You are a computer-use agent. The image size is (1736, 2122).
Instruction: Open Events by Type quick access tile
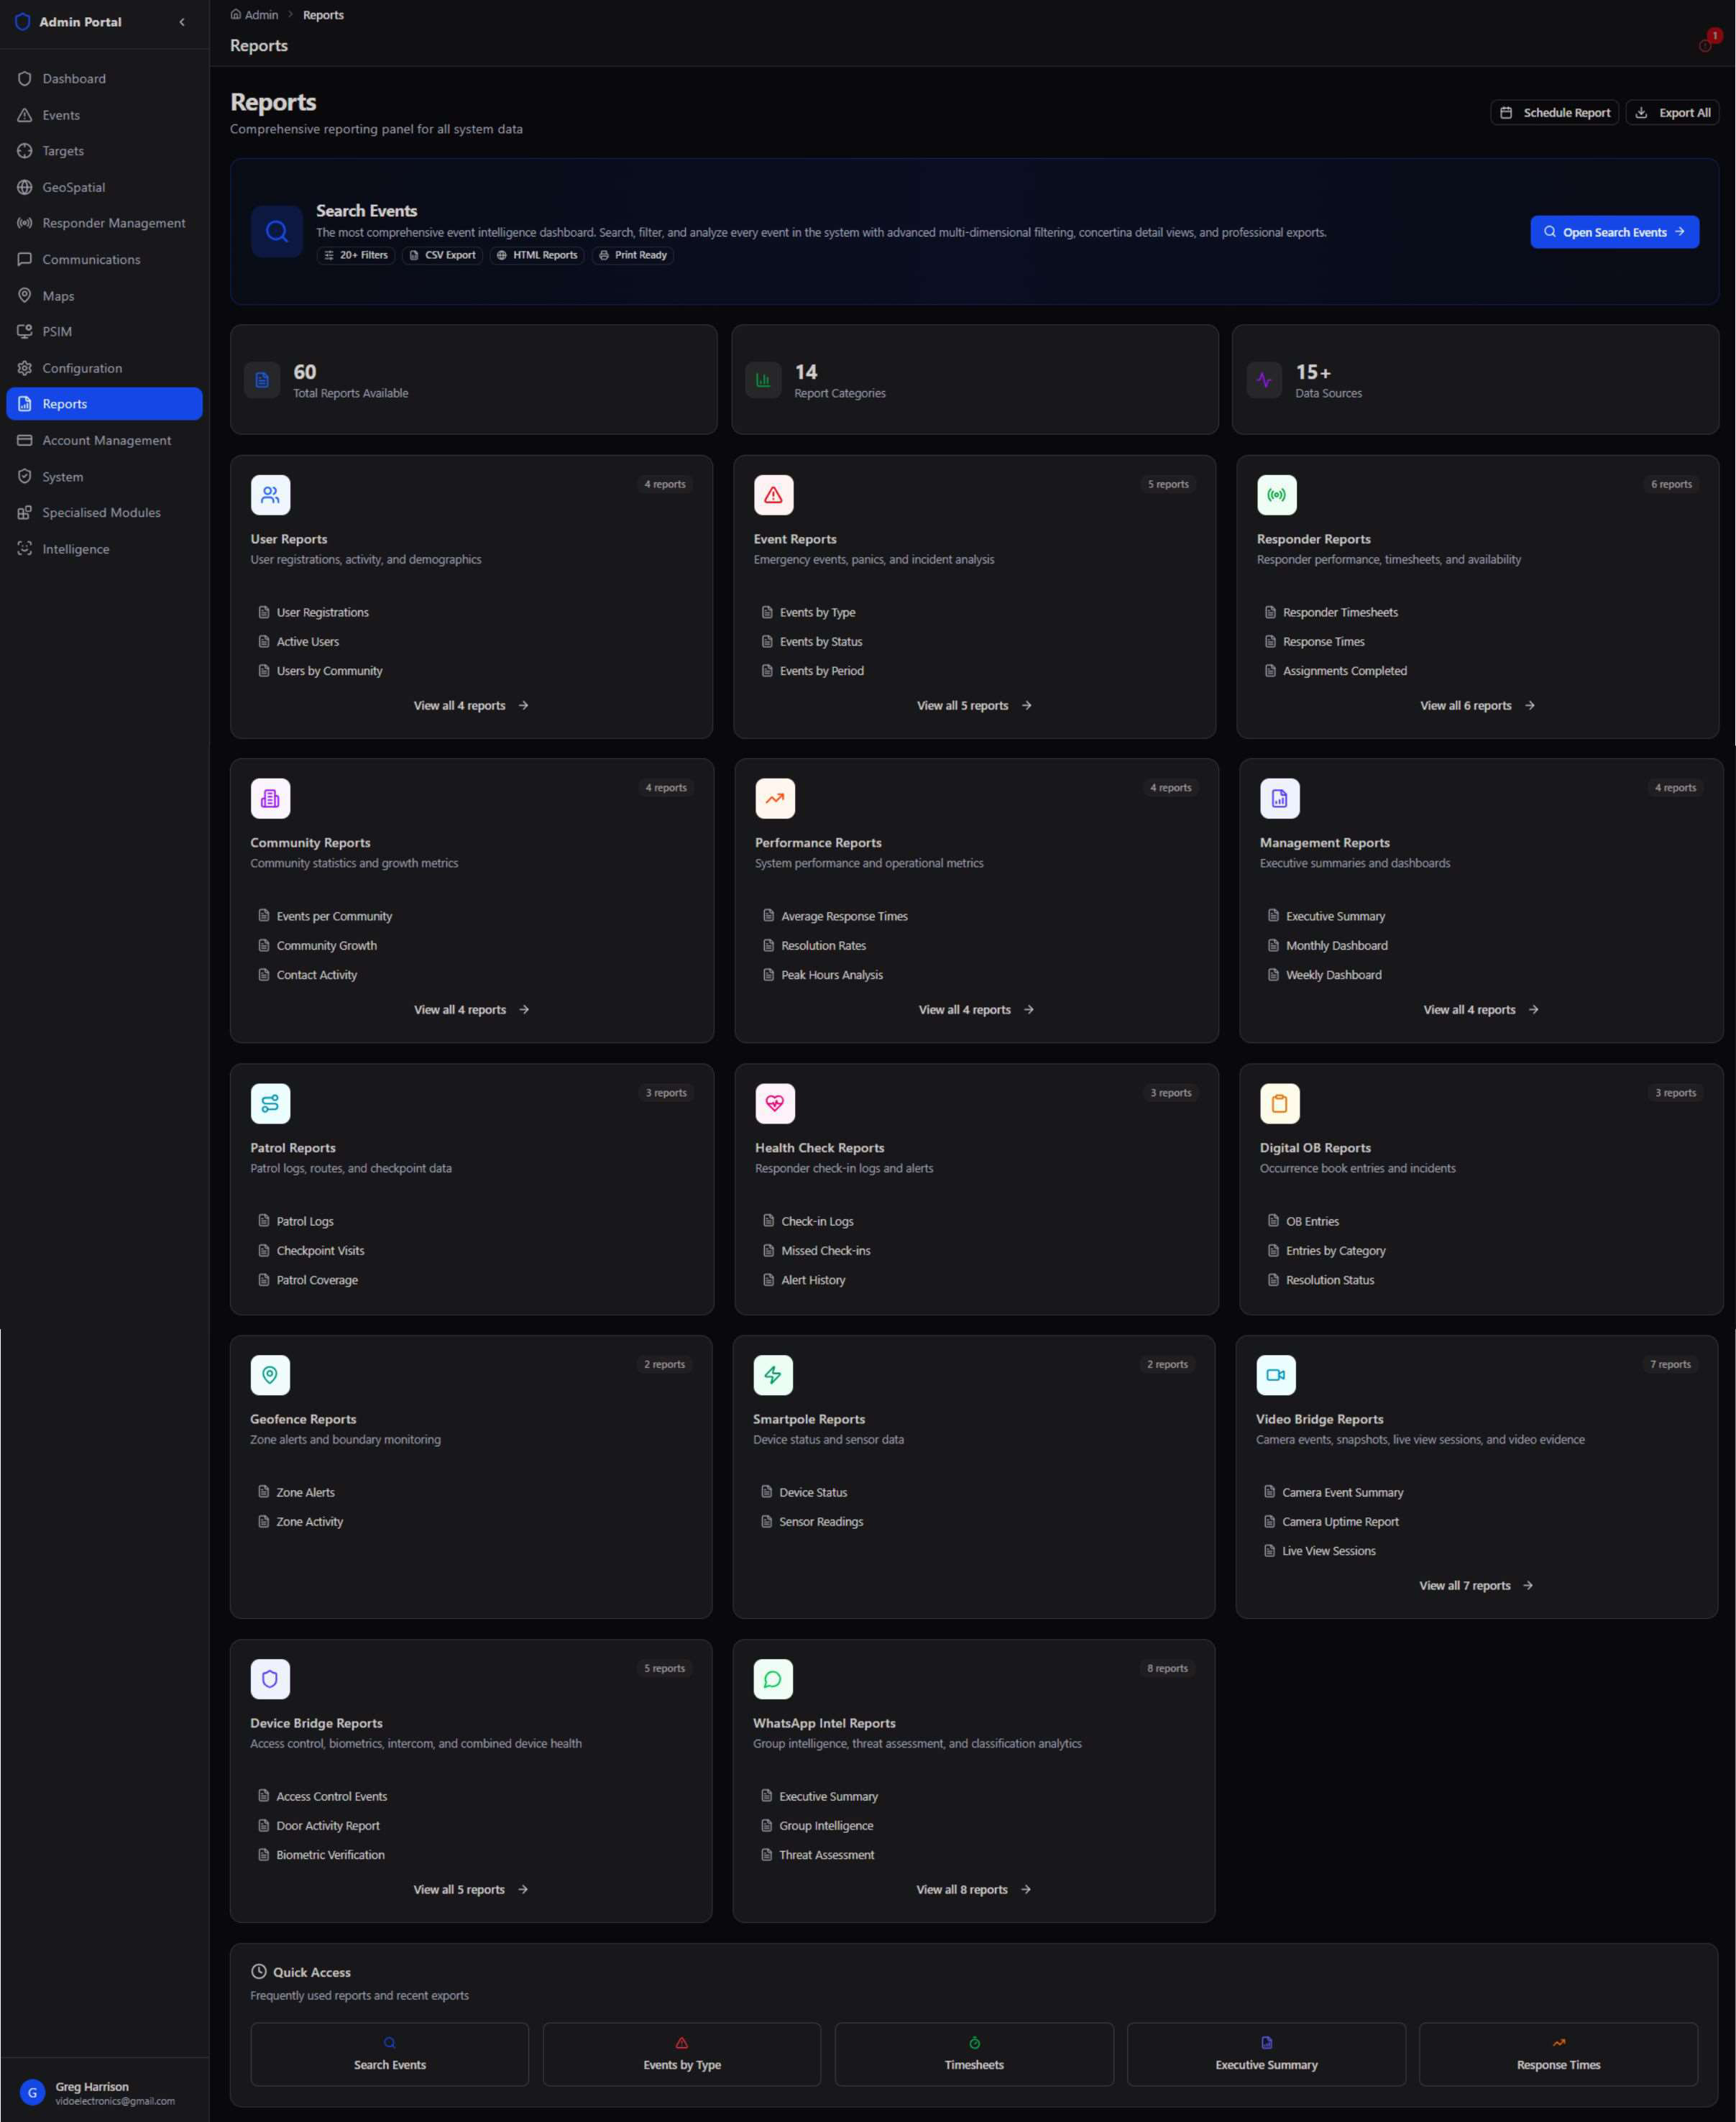(x=682, y=2054)
